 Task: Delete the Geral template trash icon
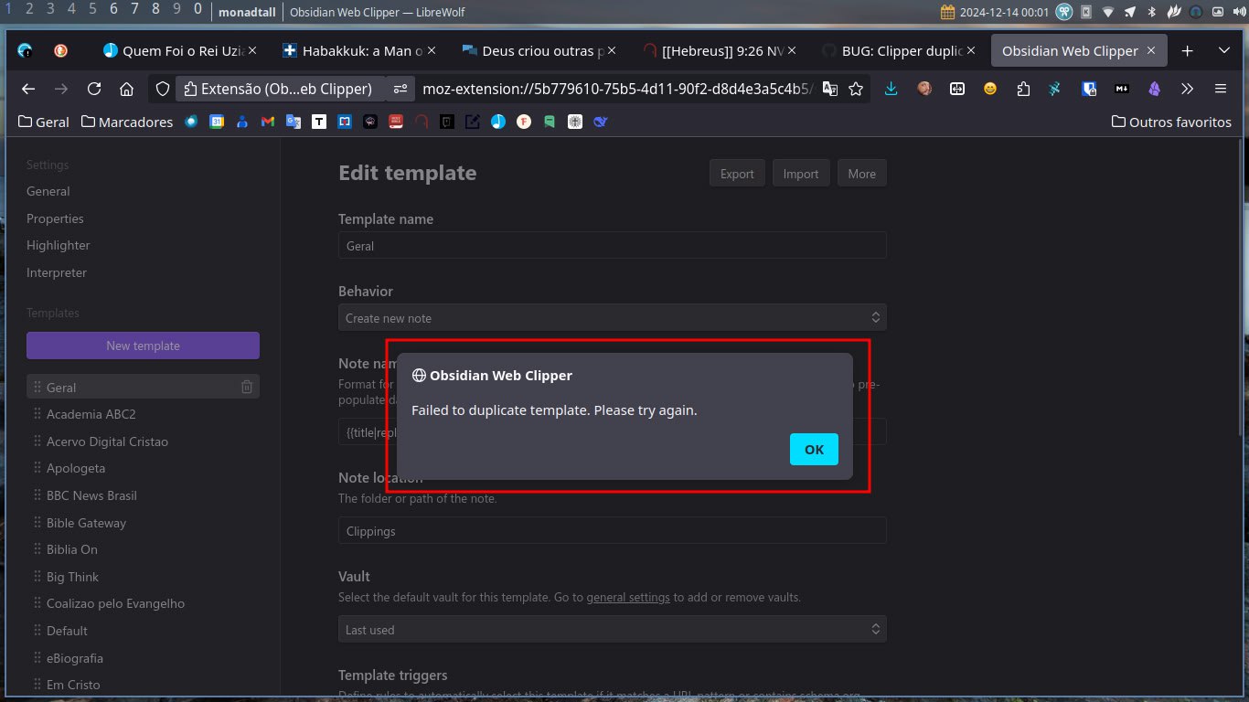point(247,388)
